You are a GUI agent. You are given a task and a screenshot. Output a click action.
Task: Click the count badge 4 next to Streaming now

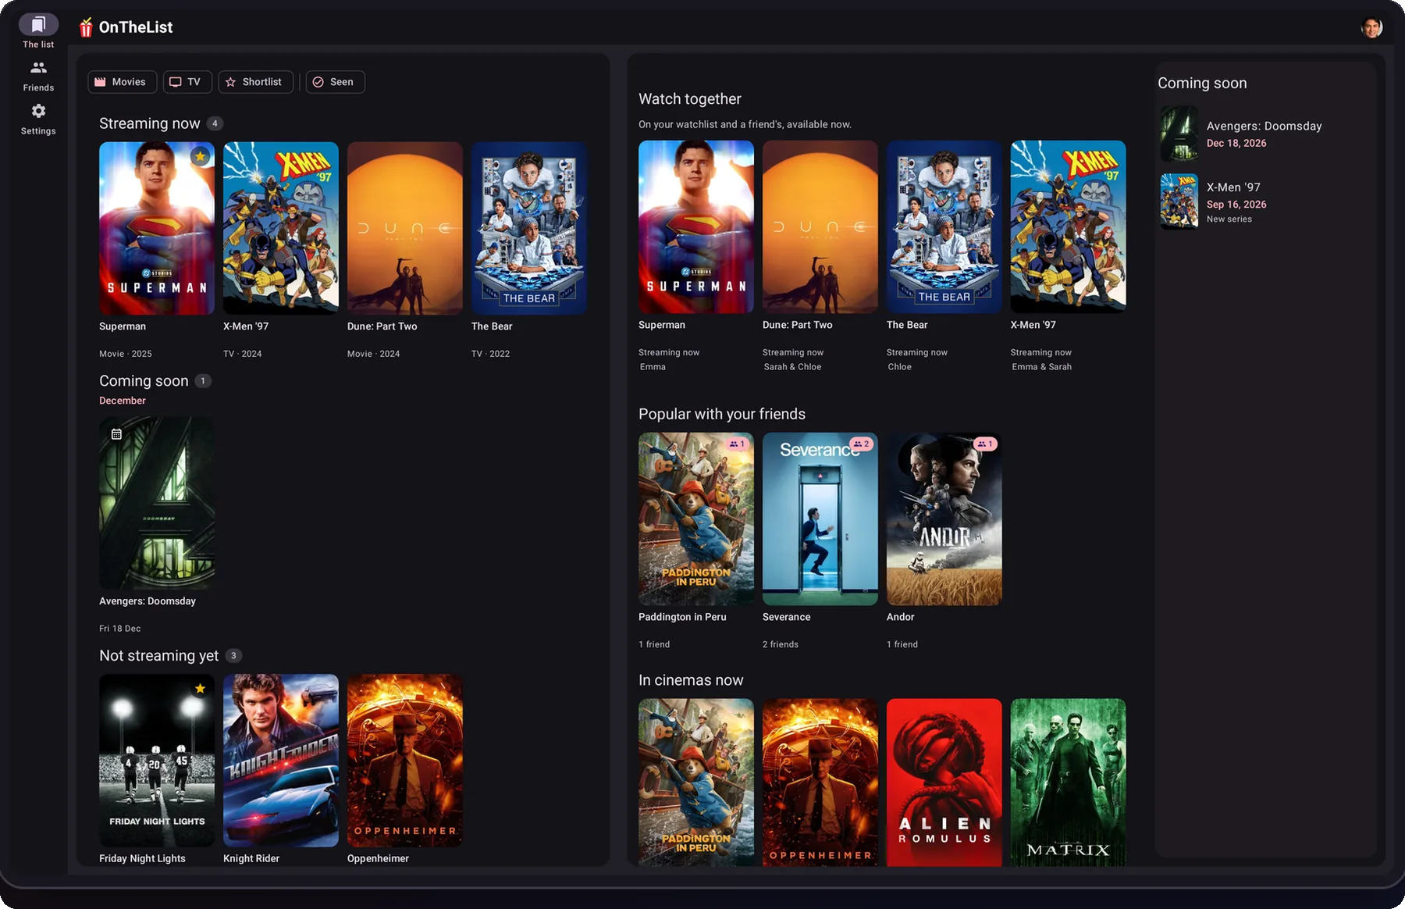point(215,123)
